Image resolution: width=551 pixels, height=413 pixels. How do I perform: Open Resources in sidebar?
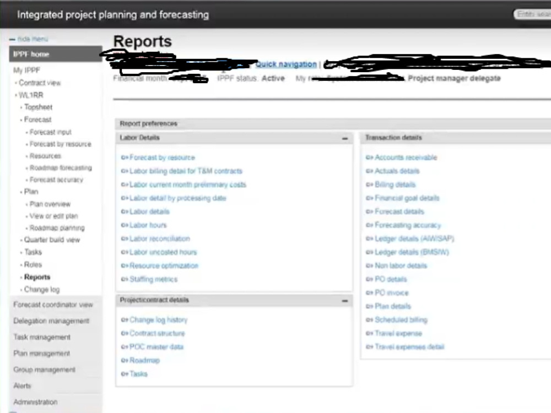coord(45,156)
